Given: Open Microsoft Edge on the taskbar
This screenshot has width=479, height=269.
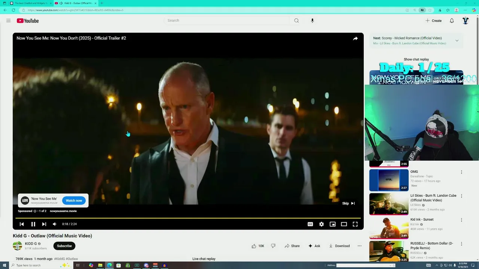Looking at the screenshot, I should pyautogui.click(x=109, y=265).
